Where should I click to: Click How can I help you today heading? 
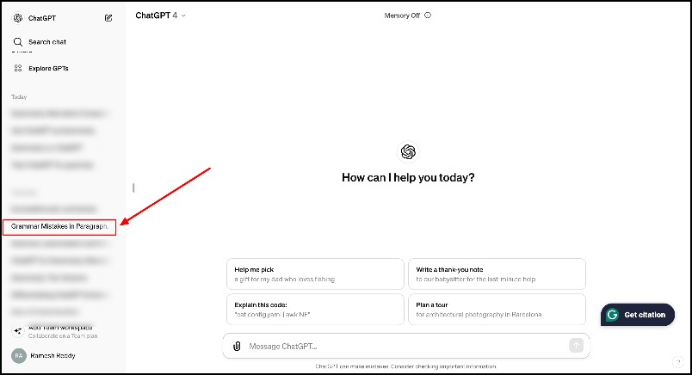pyautogui.click(x=408, y=177)
